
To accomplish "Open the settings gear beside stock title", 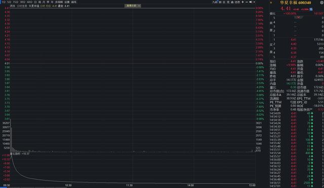I will [321, 3].
